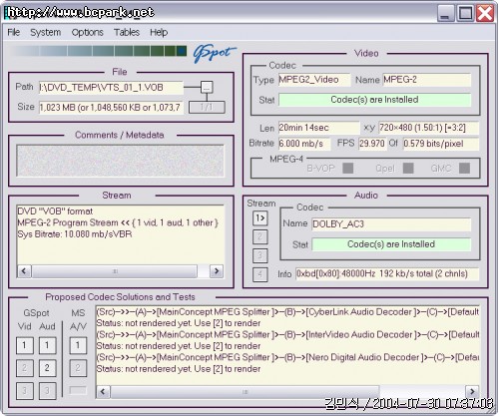The width and height of the screenshot is (499, 416).
Task: Open the Tables menu
Action: pos(127,32)
